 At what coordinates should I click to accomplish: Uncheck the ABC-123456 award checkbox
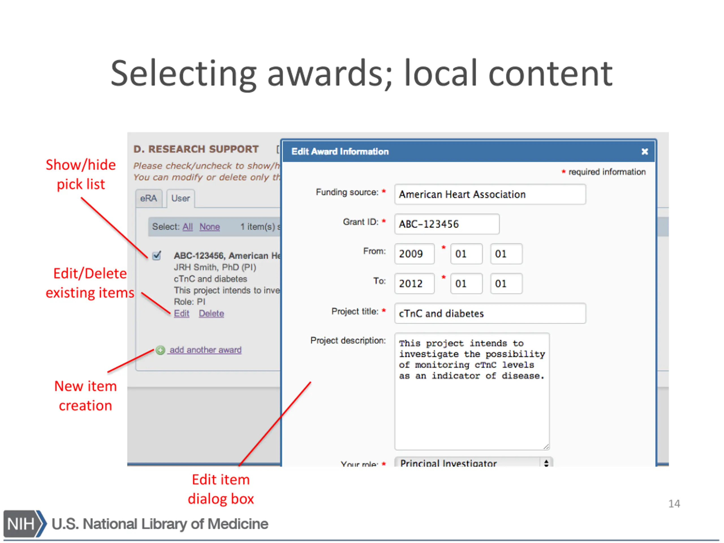pos(157,255)
